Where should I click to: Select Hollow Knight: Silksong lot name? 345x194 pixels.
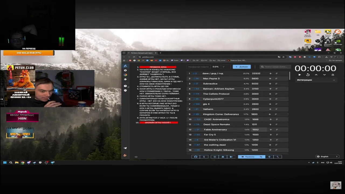click(x=219, y=150)
